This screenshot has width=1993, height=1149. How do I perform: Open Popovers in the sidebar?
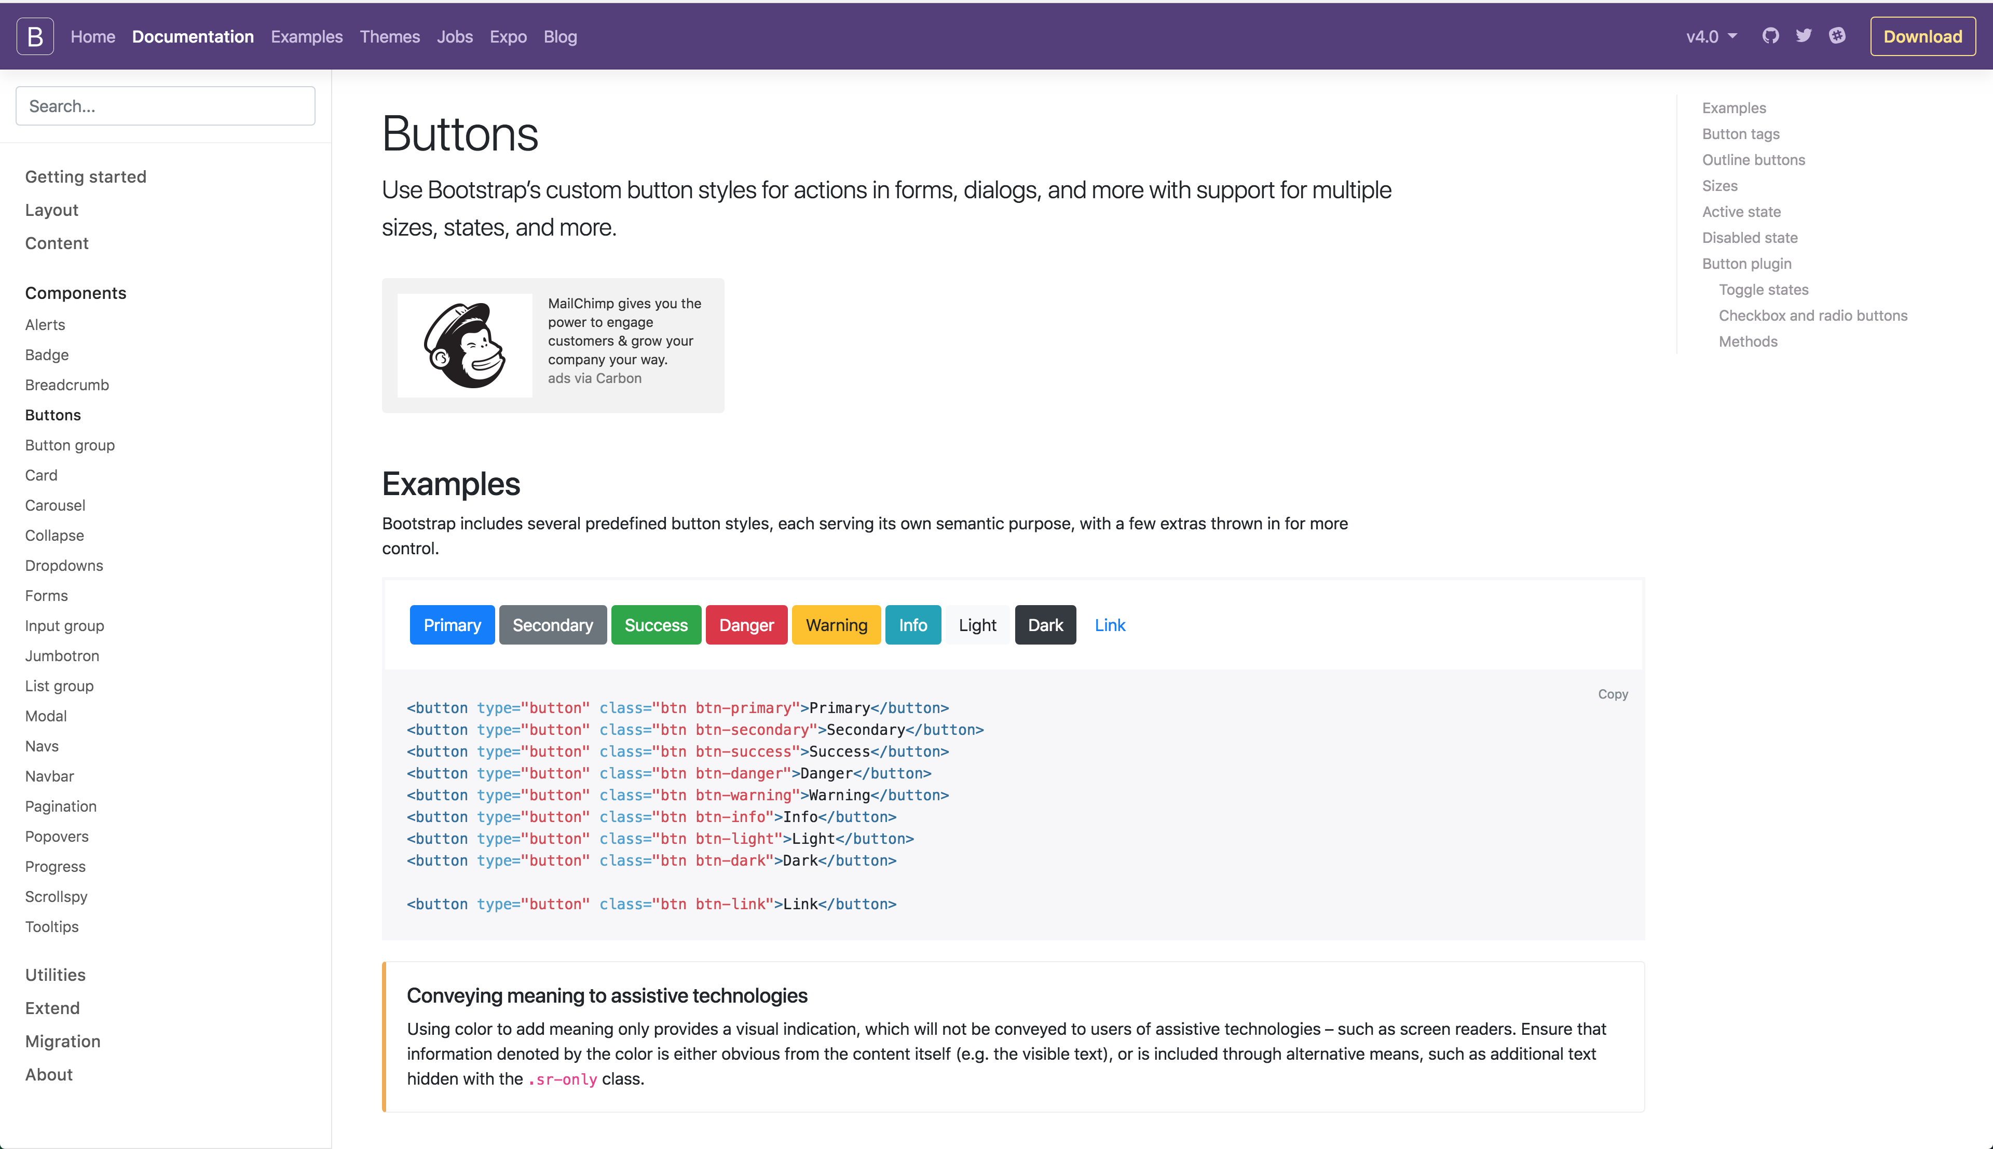pos(57,836)
